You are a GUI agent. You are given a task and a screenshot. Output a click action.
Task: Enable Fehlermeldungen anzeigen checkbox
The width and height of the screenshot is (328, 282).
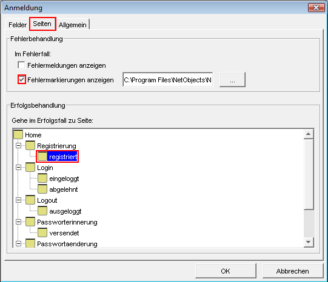21,65
